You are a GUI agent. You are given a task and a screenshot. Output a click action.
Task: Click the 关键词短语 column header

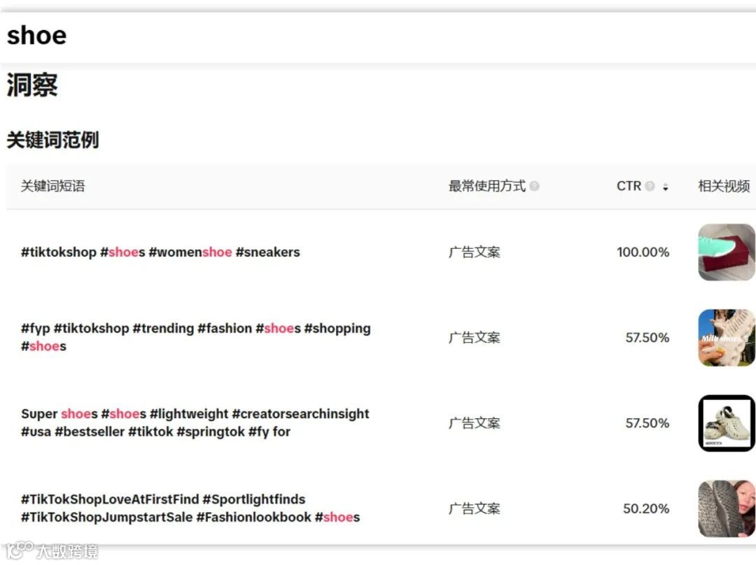(52, 187)
